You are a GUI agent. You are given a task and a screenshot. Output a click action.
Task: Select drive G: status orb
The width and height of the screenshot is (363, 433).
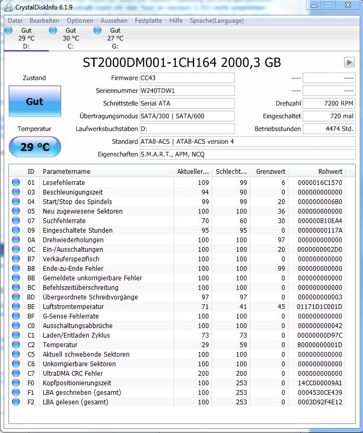[x=97, y=30]
